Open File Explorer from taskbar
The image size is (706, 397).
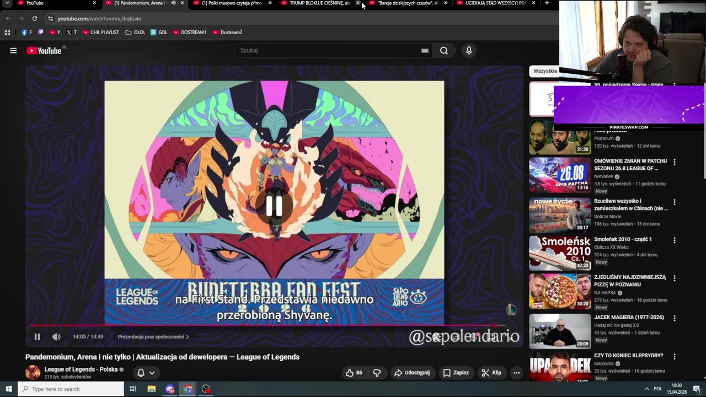click(152, 389)
